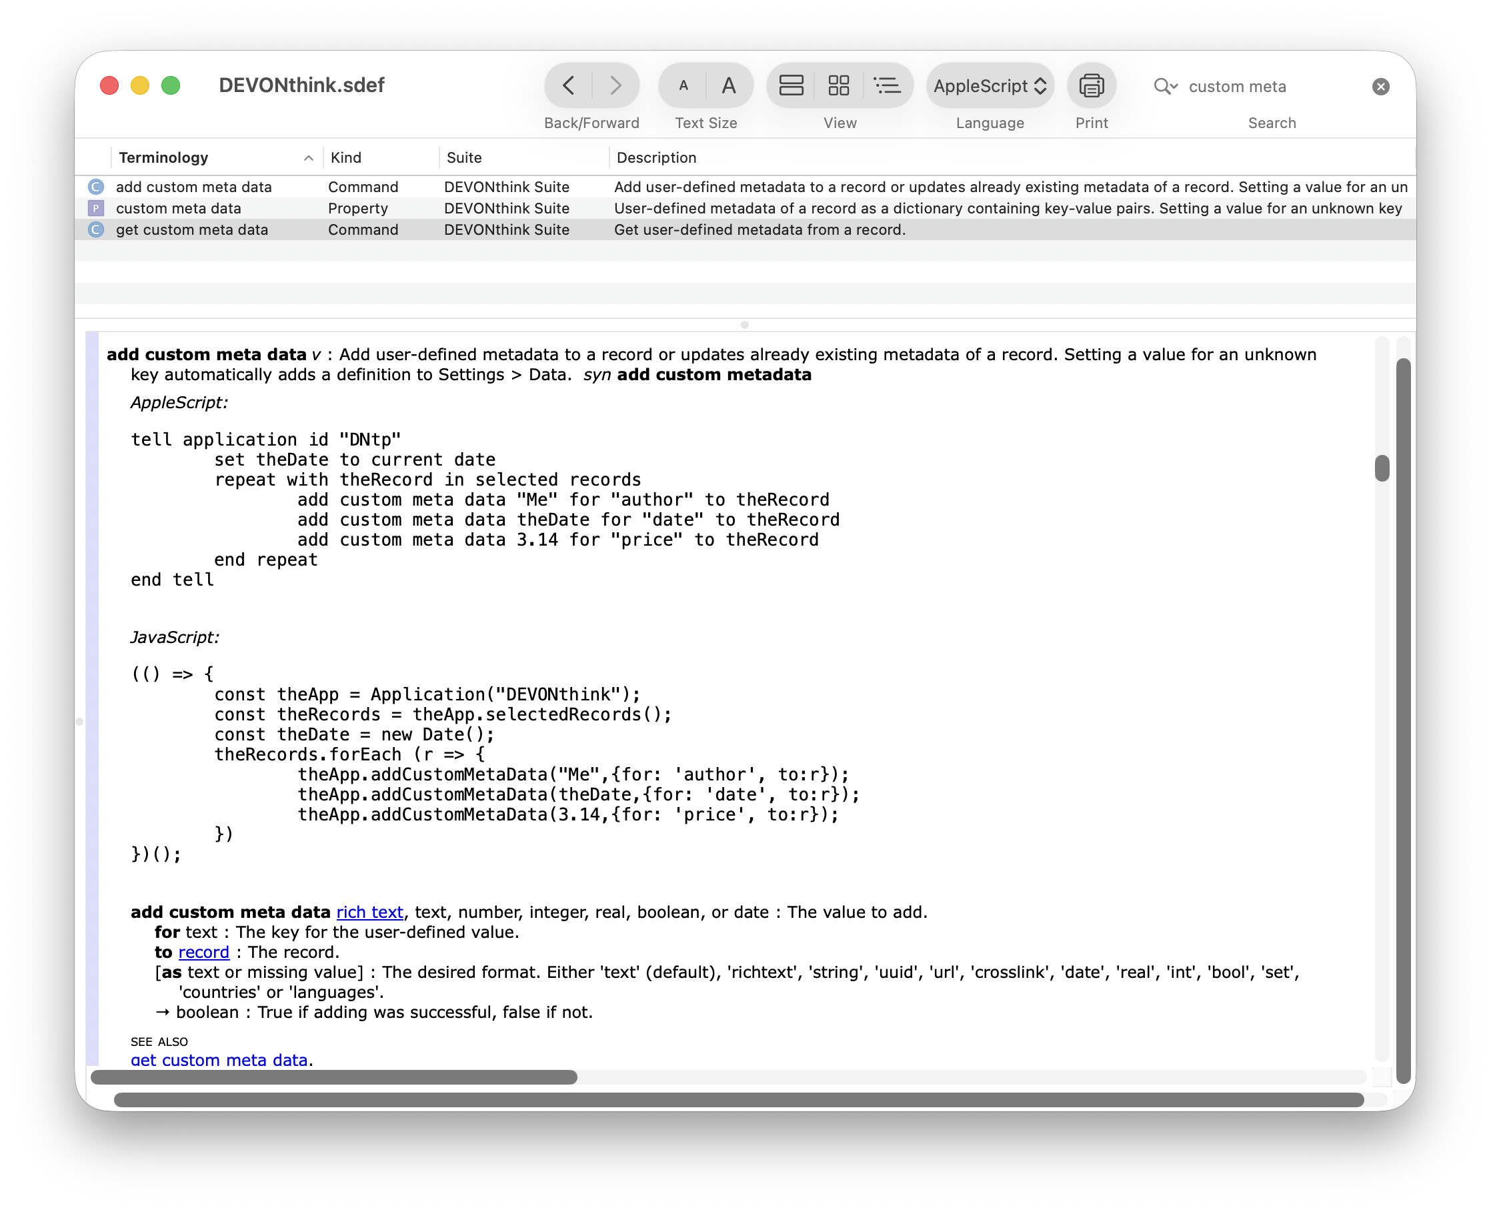Open the search magnifier options menu
The height and width of the screenshot is (1210, 1491).
pos(1164,87)
